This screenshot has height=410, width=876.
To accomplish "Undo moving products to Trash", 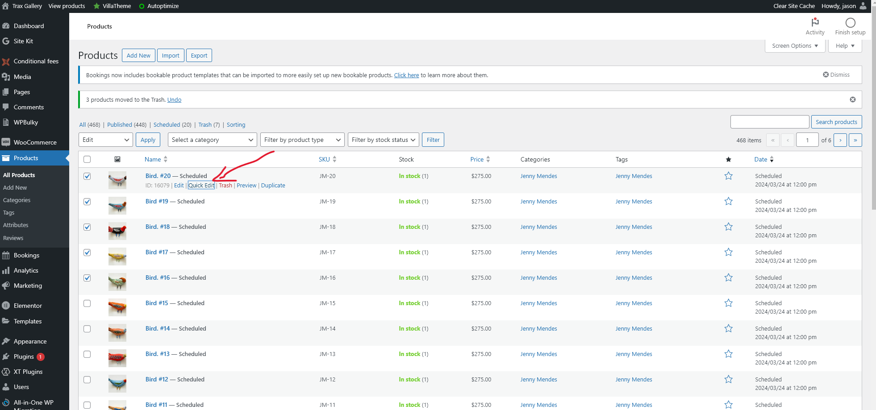I will (x=174, y=99).
